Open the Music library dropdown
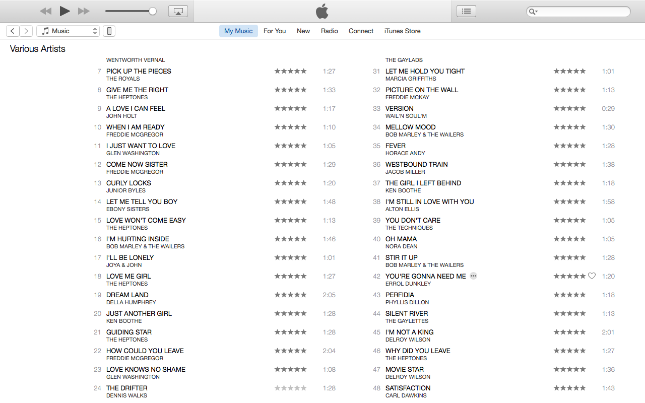645x403 pixels. point(69,31)
